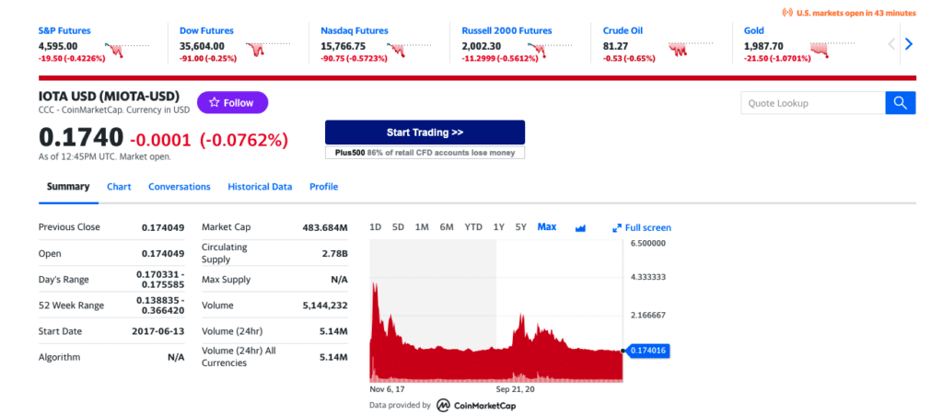Switch to the Chart tab

(119, 187)
